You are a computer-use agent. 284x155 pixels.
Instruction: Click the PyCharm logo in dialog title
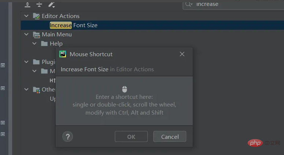click(63, 54)
